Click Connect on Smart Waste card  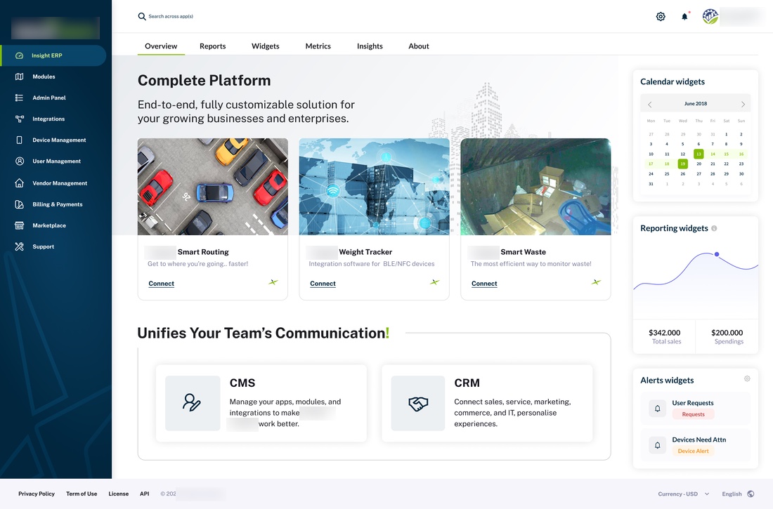coord(484,284)
